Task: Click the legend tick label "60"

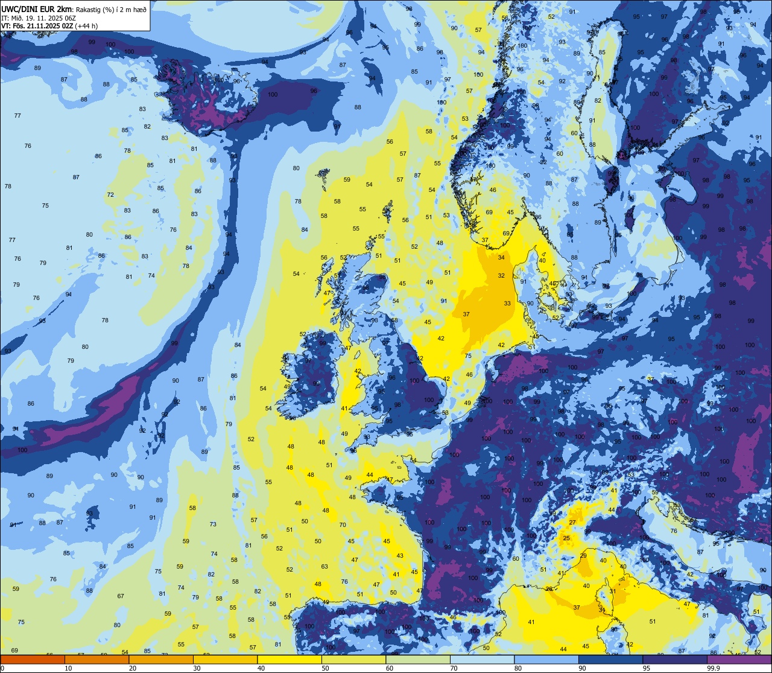Action: pos(390,668)
